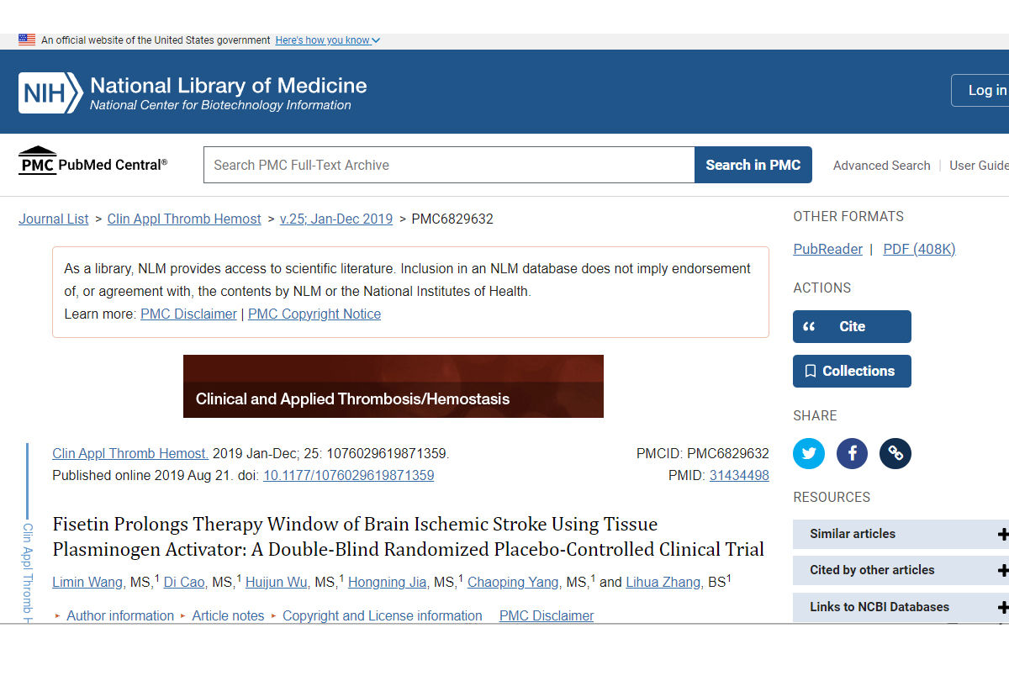
Task: Expand Cited by other articles section
Action: click(900, 570)
